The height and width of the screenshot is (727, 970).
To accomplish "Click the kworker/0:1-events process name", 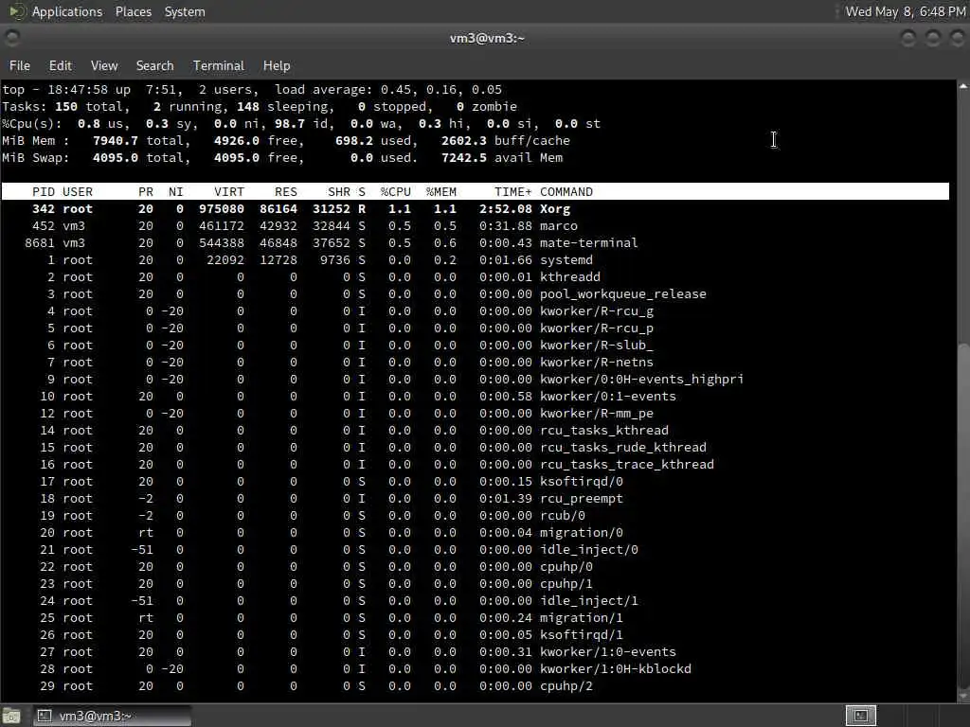I will click(x=607, y=397).
